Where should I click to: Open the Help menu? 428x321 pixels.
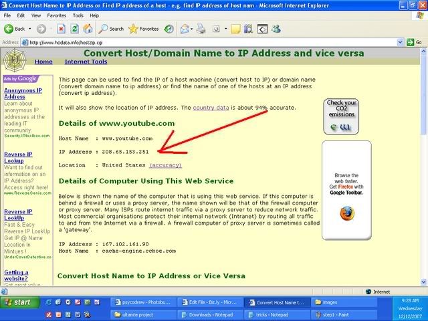94,15
